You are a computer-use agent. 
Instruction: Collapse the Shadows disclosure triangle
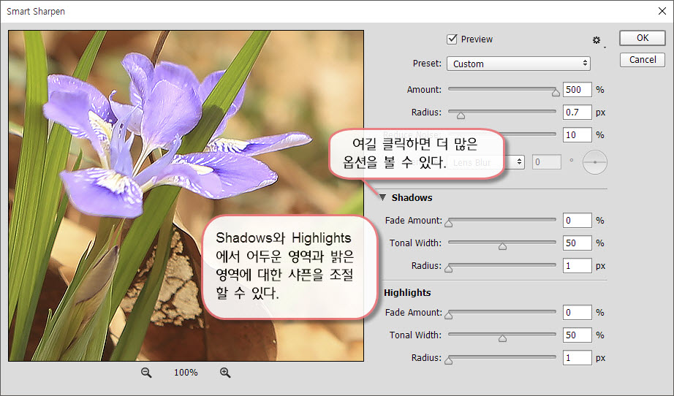(382, 197)
